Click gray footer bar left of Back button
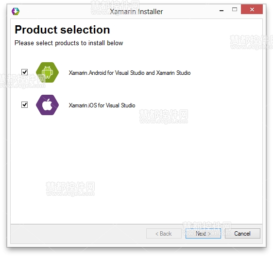Image resolution: width=273 pixels, height=257 pixels. (78, 234)
